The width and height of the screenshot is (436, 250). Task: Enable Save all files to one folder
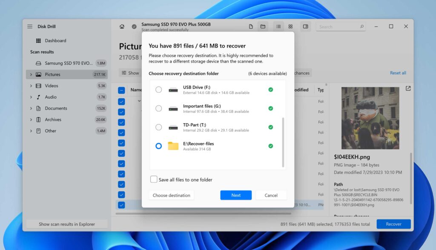pyautogui.click(x=154, y=179)
